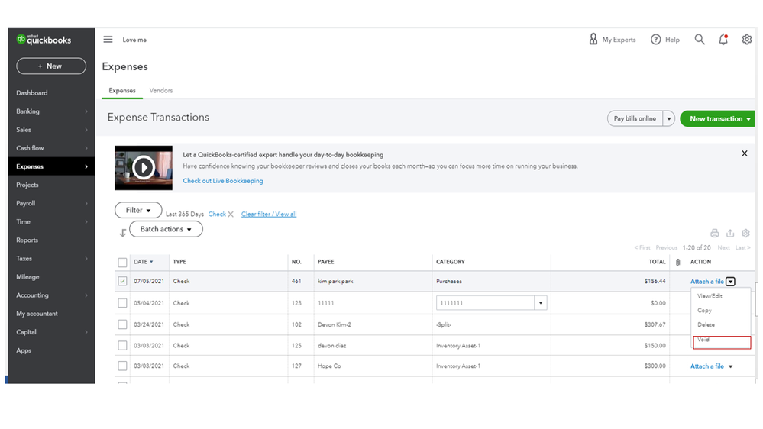Click the $307.67 total cell
The width and height of the screenshot is (763, 429).
654,324
